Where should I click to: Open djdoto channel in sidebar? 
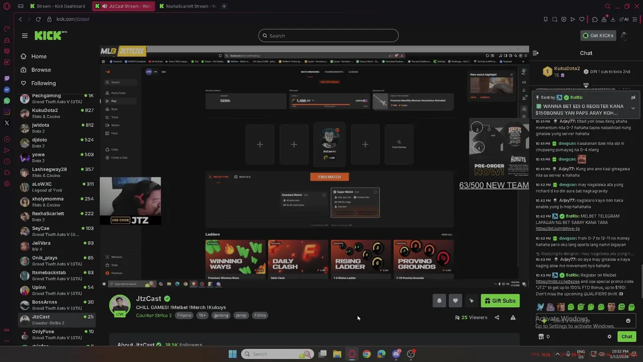click(x=56, y=143)
